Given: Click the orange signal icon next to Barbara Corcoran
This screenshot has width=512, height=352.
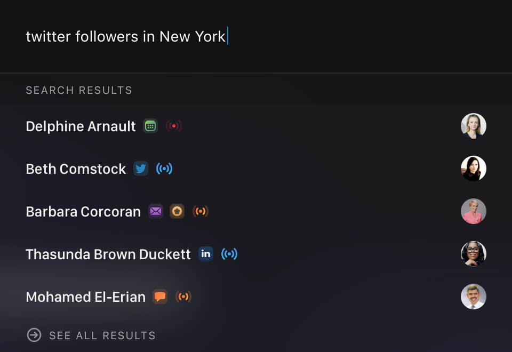Looking at the screenshot, I should click(201, 211).
